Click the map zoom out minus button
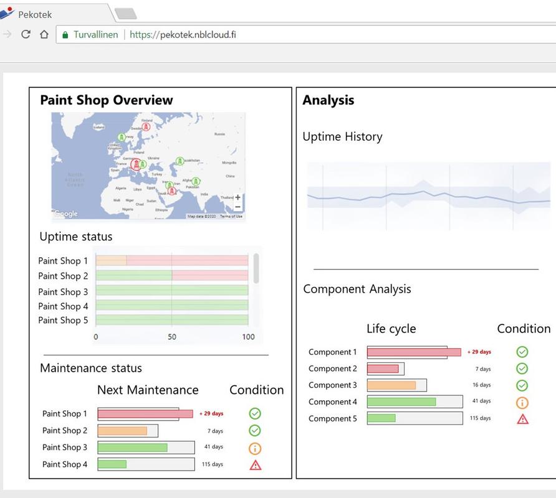 237,207
